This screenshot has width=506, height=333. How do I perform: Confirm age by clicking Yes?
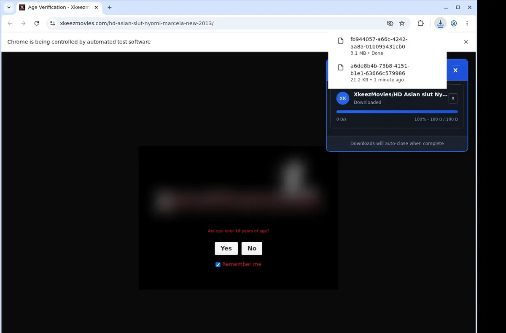pos(226,248)
